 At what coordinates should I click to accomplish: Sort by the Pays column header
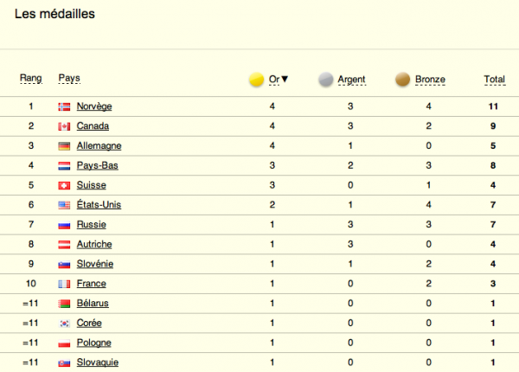[x=69, y=79]
